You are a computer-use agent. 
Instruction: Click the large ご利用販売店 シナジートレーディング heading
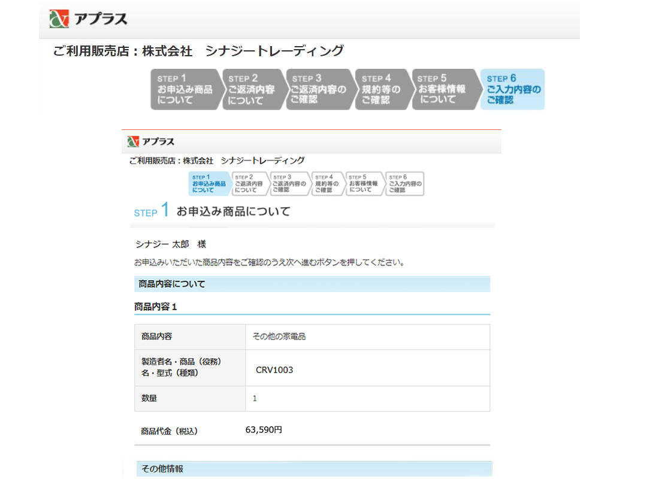(198, 51)
